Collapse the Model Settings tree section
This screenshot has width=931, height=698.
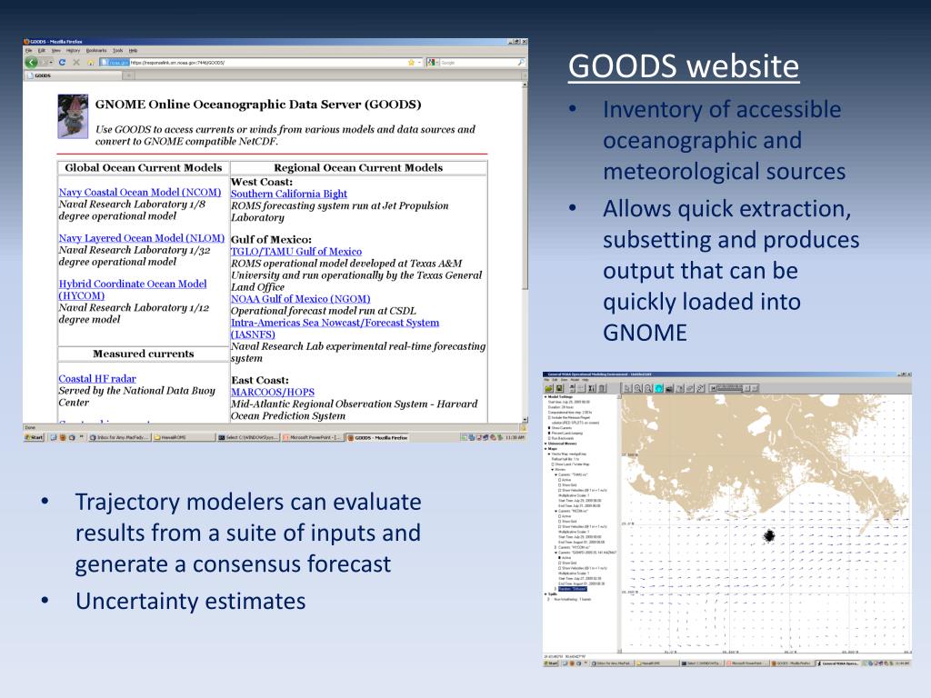pyautogui.click(x=546, y=397)
